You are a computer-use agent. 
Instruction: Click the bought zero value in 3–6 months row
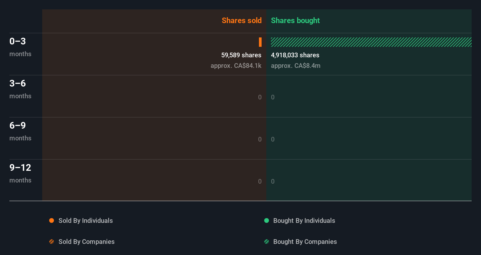(x=273, y=97)
